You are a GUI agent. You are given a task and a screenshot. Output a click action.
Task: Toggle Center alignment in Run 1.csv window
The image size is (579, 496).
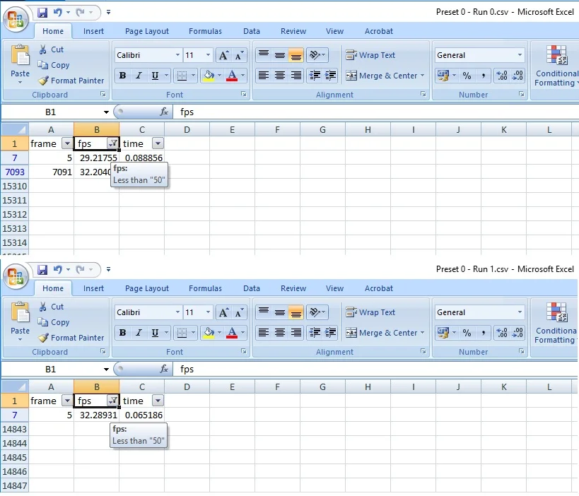[x=279, y=333]
